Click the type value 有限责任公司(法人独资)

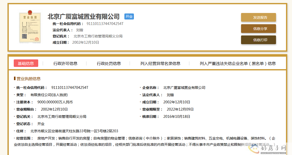49,95
